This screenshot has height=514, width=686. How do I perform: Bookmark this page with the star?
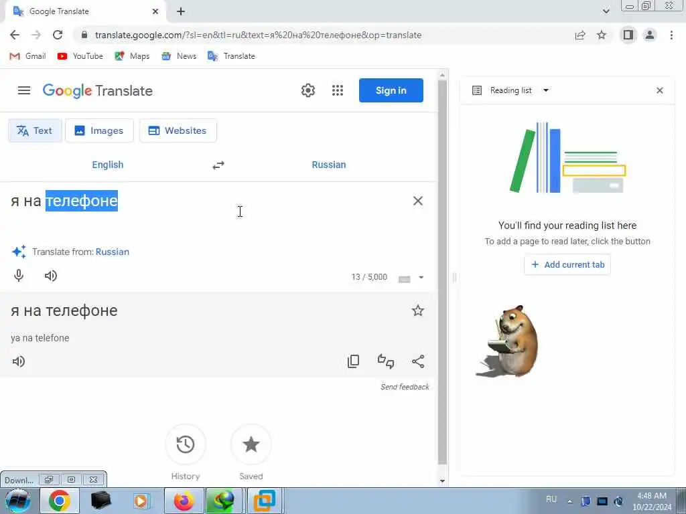602,35
